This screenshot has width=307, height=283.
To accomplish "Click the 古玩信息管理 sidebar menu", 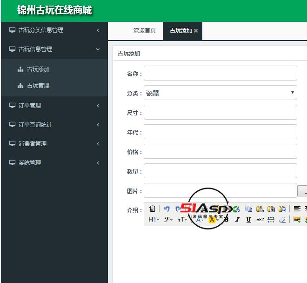I will pos(54,49).
